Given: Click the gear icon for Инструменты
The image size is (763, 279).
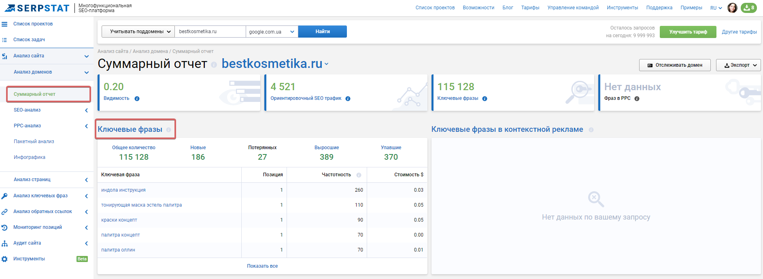Looking at the screenshot, I should click(x=4, y=259).
